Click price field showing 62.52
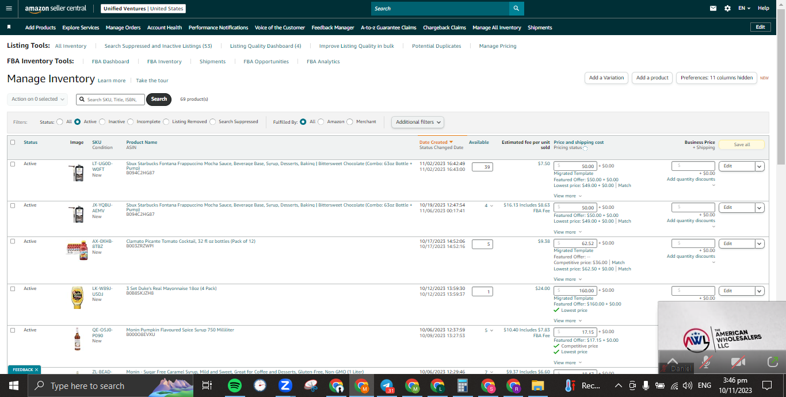 tap(575, 243)
